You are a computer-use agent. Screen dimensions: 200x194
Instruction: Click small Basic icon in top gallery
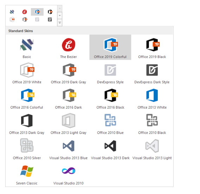coord(12,12)
